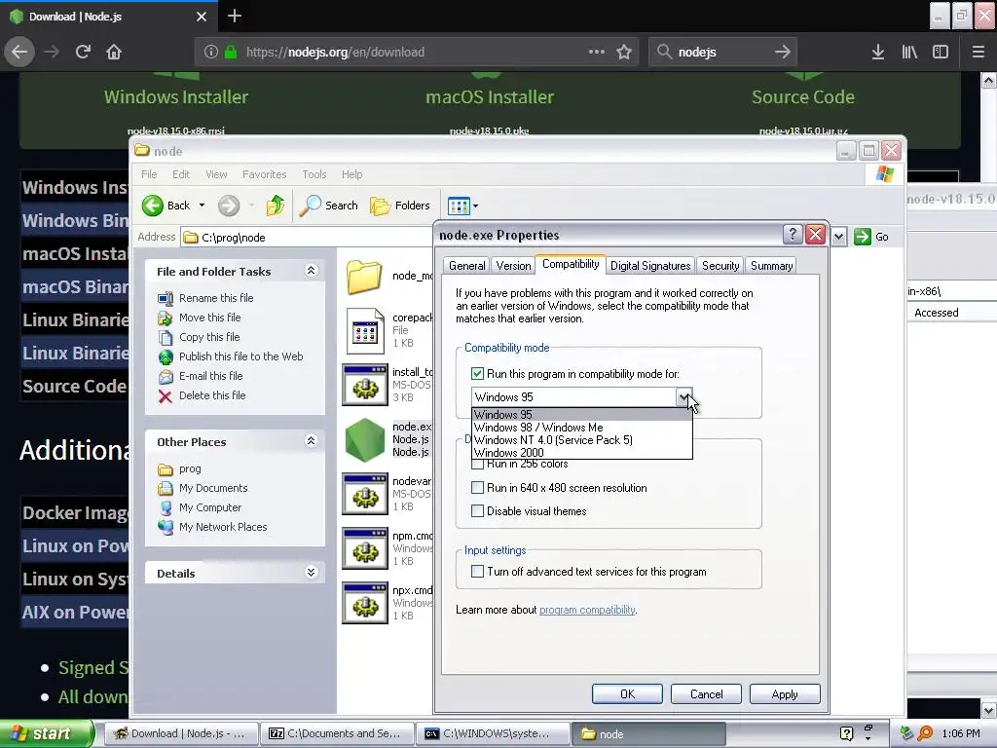The height and width of the screenshot is (748, 997).
Task: Click the Up folder icon in Explorer toolbar
Action: click(x=276, y=206)
